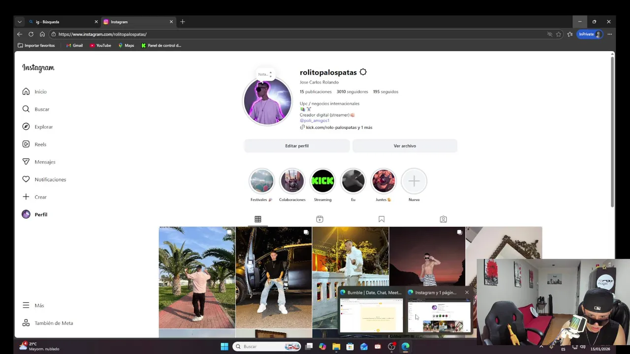Open Perfil in the sidebar
Image resolution: width=630 pixels, height=354 pixels.
point(34,214)
